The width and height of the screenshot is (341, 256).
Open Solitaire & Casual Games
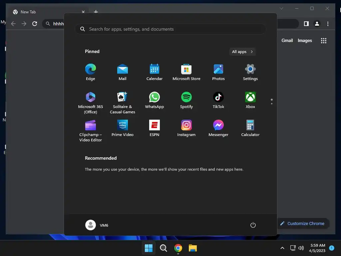123,103
